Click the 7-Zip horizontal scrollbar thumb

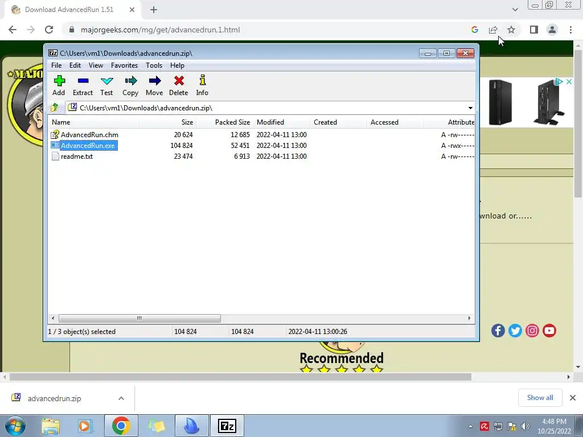(x=139, y=319)
